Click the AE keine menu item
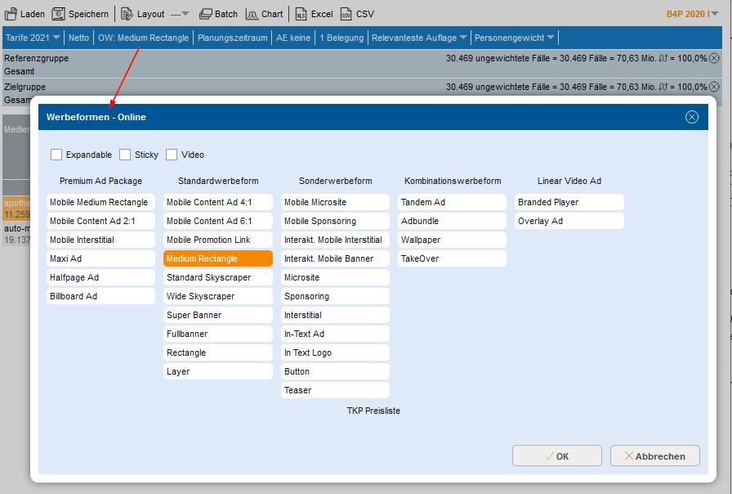Screen dimensions: 732x494 (292, 38)
